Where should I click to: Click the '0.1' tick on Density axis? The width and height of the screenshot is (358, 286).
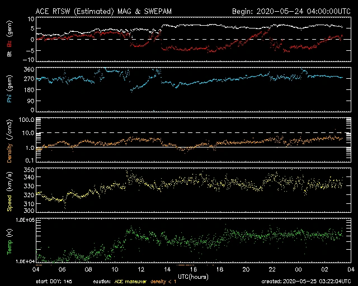(x=30, y=160)
